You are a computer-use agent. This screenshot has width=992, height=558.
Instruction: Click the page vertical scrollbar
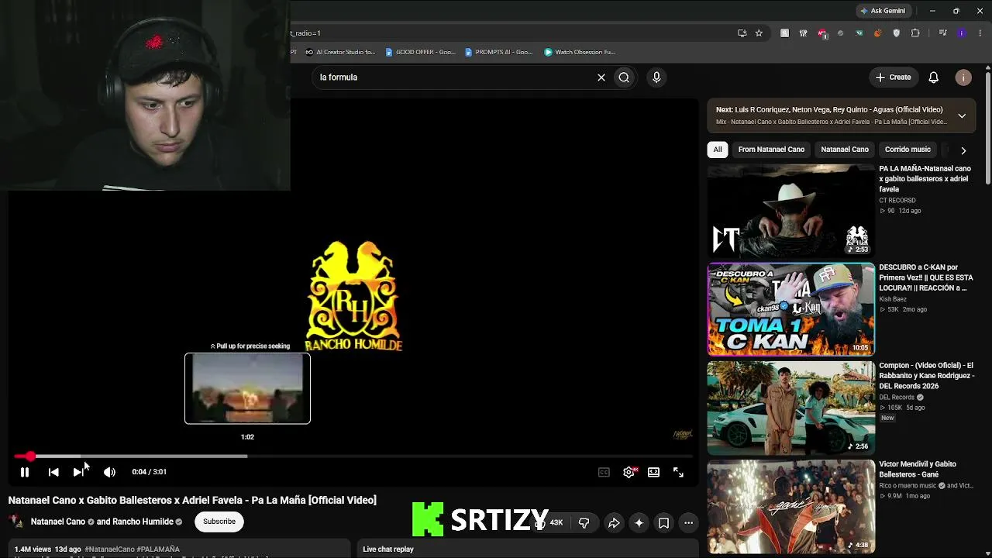(x=987, y=128)
